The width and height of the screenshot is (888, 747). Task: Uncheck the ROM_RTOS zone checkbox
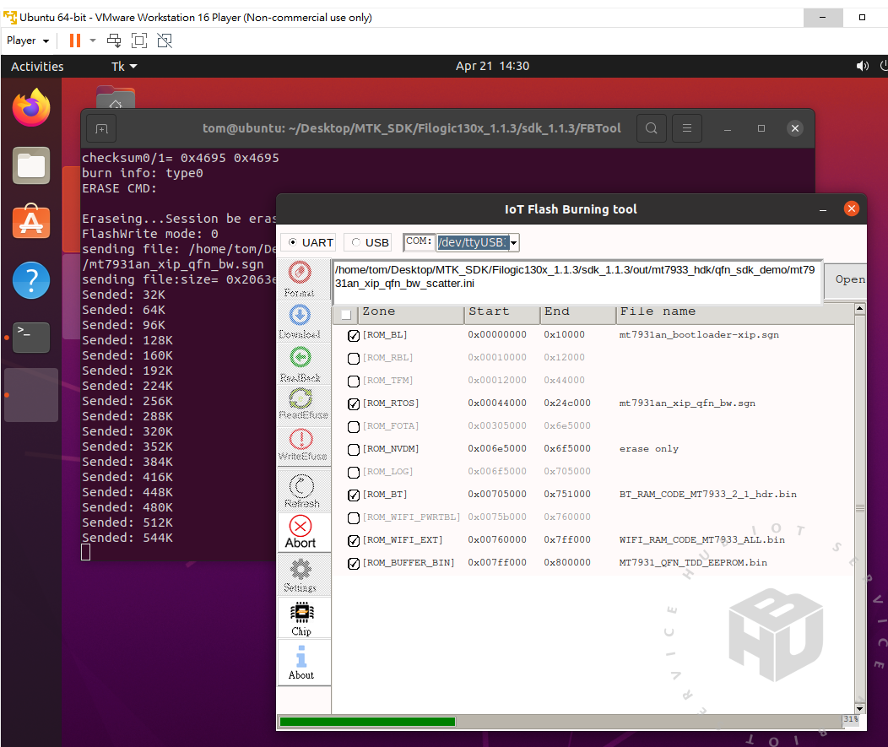354,403
